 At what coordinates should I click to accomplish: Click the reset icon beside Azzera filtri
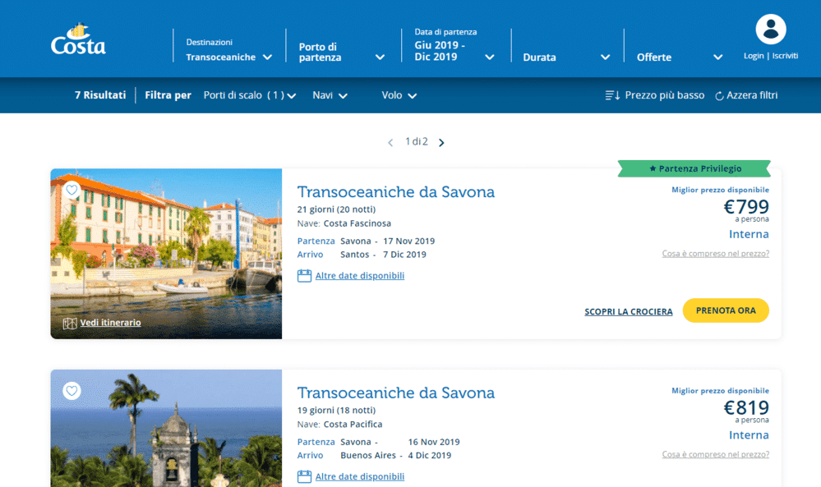(719, 96)
